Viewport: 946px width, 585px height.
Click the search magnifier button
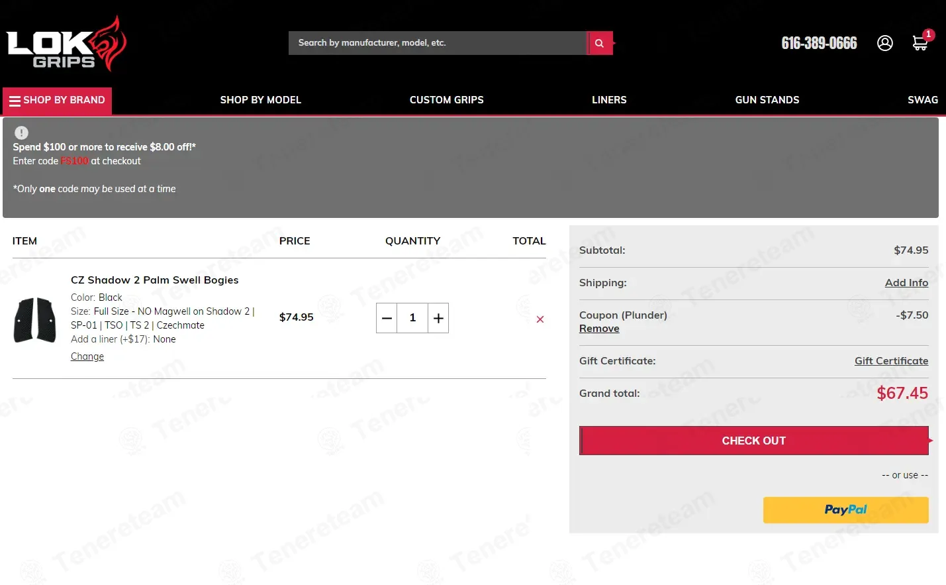click(600, 43)
